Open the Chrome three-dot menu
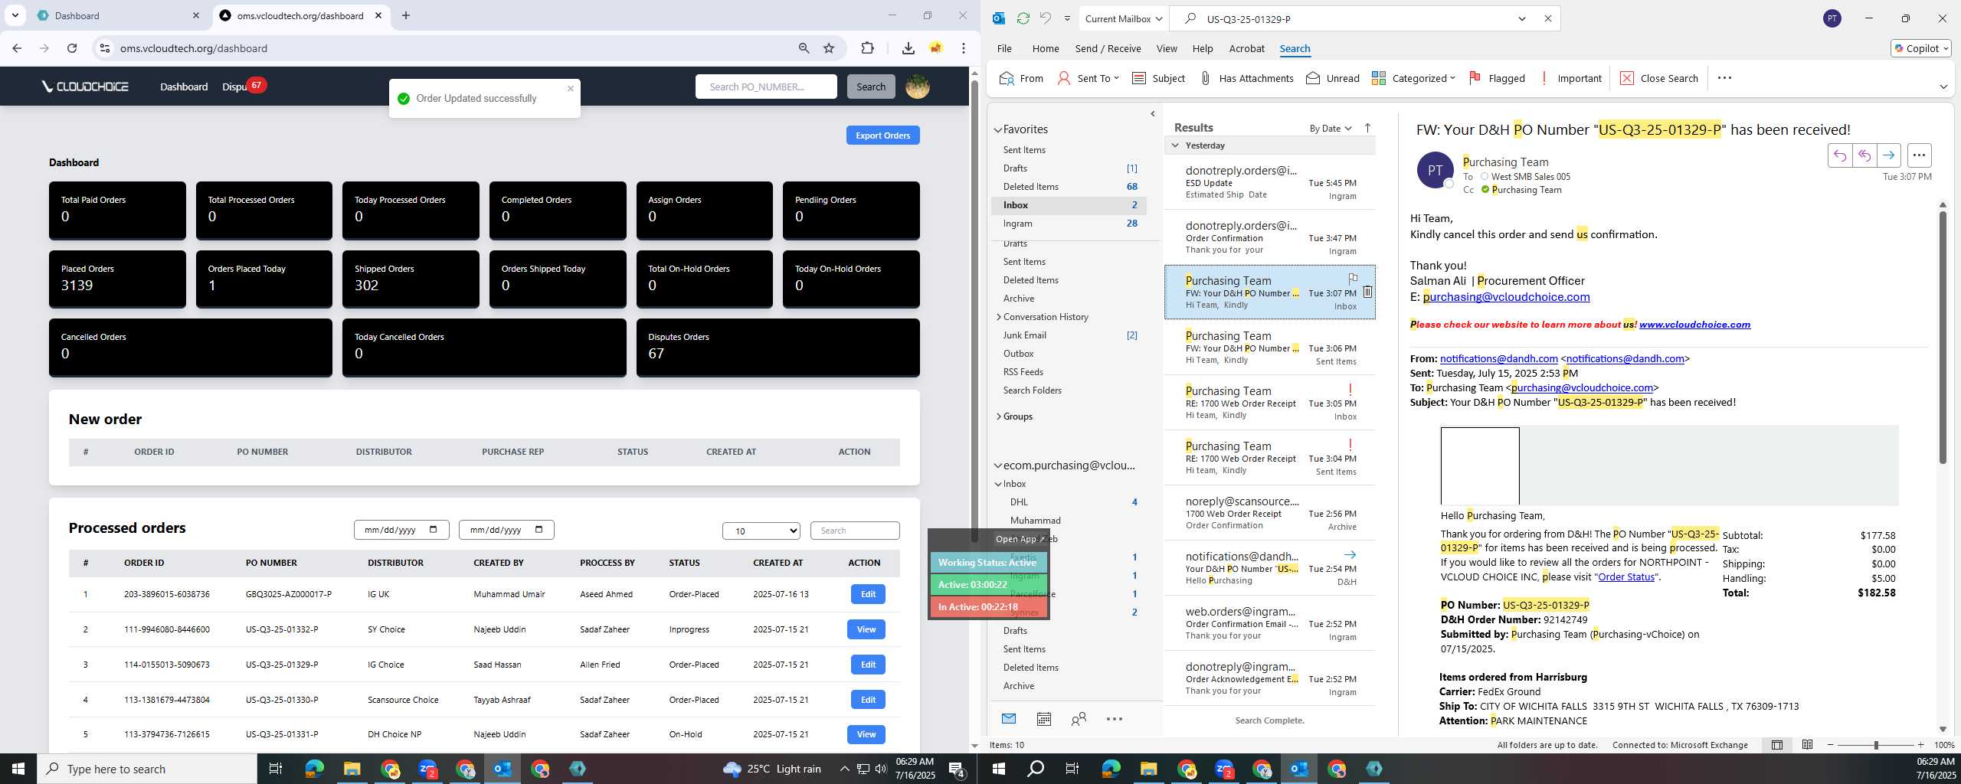This screenshot has width=1961, height=784. 964,48
